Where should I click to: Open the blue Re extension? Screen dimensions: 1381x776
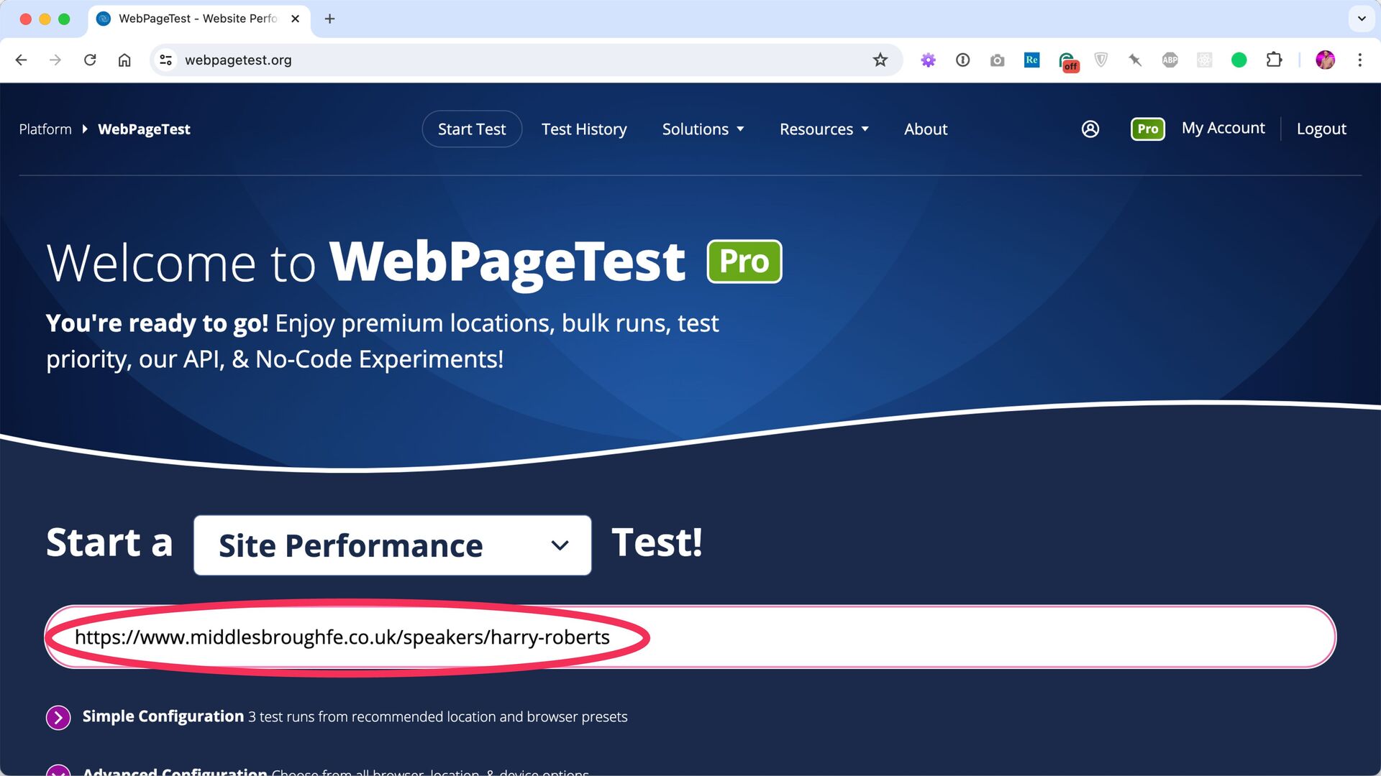tap(1032, 60)
